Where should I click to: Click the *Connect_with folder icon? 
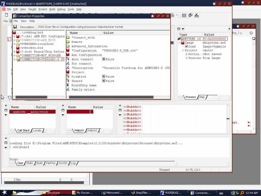(x=68, y=37)
